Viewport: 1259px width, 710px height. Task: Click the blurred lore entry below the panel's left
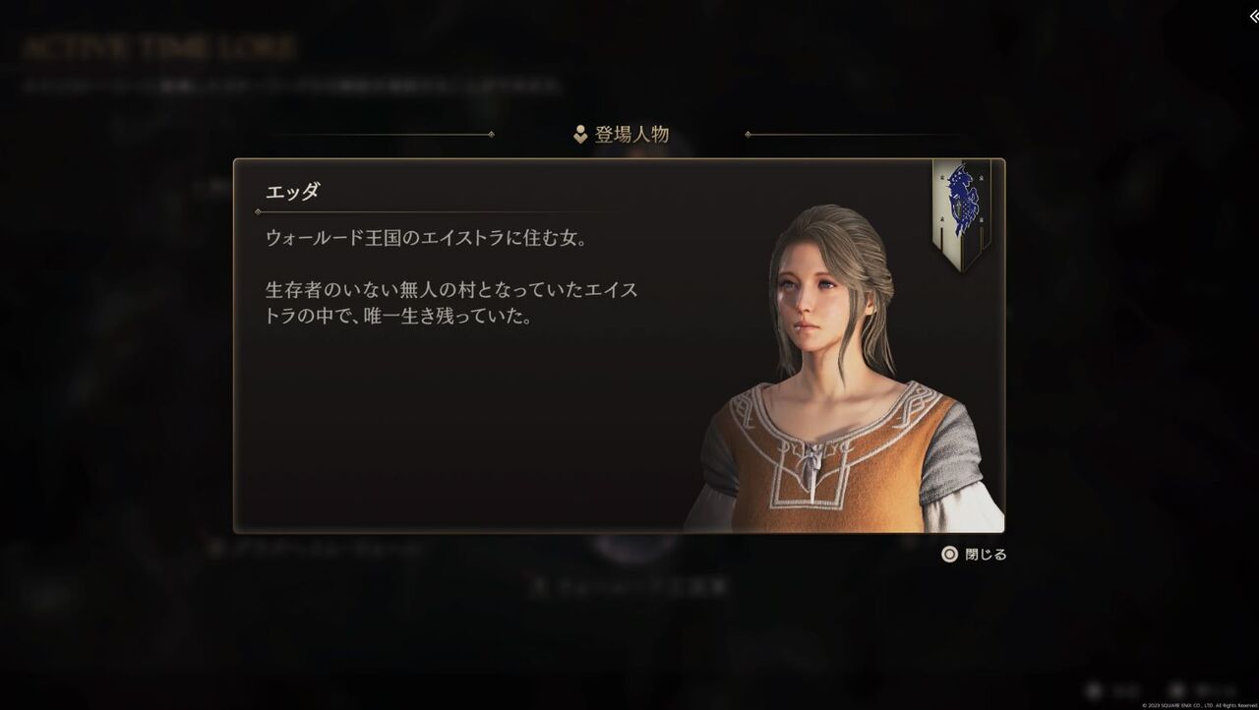pos(317,550)
